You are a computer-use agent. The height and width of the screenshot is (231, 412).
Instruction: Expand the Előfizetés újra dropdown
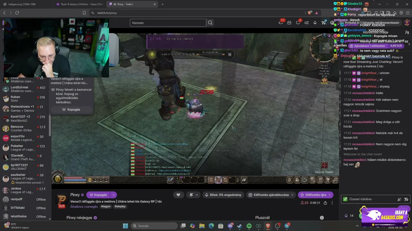click(330, 195)
